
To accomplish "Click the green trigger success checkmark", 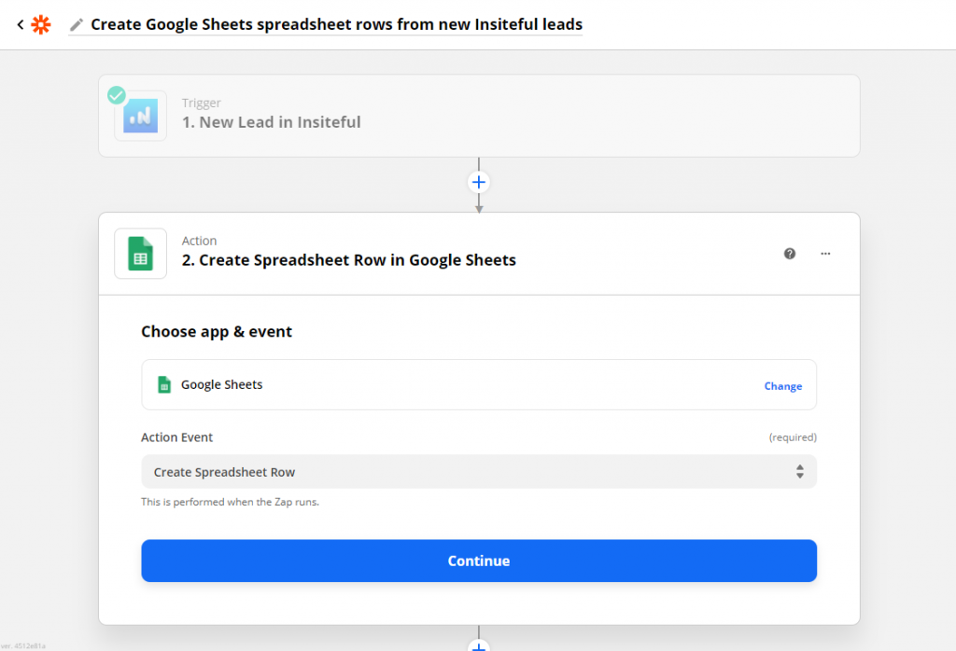I will (x=117, y=95).
